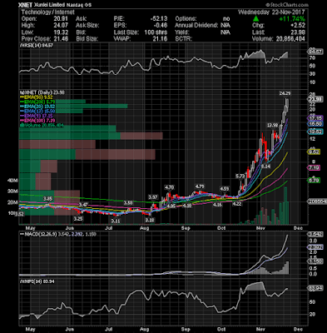Click the 4.70 August high label
The width and height of the screenshot is (327, 333).
(x=169, y=187)
